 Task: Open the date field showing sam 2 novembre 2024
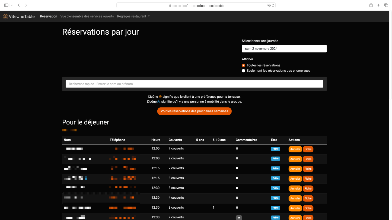284,49
